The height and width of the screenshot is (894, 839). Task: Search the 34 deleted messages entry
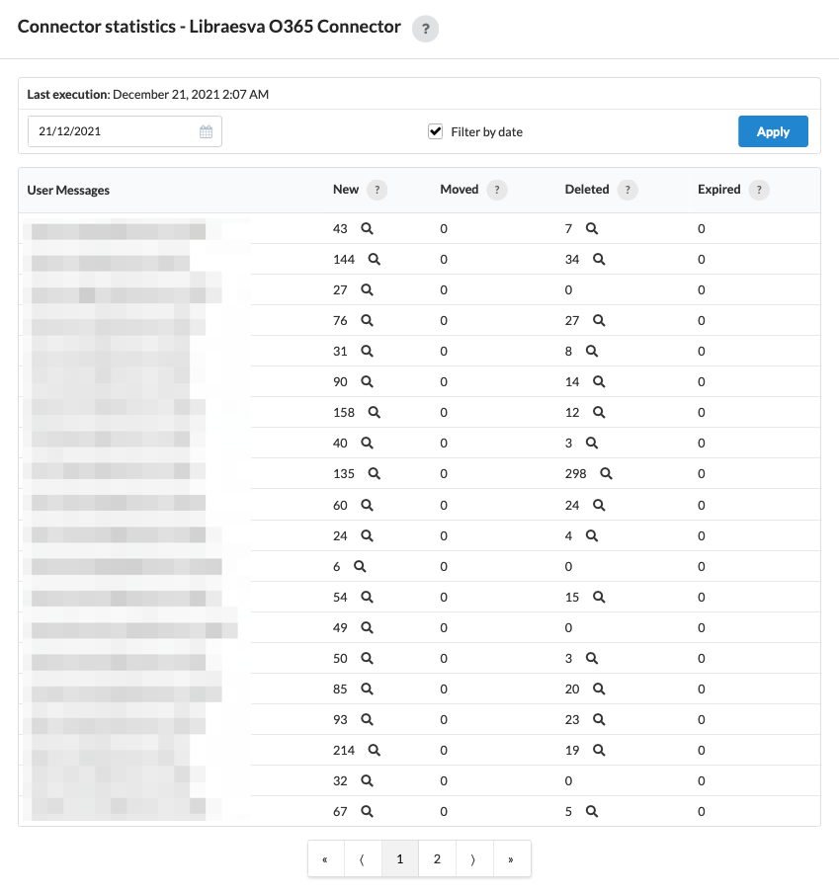(599, 260)
